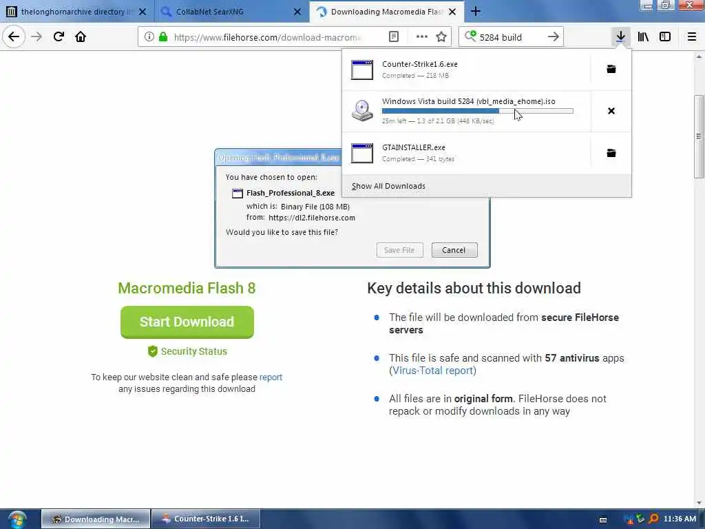705x529 pixels.
Task: Open a new browser tab
Action: 476,12
